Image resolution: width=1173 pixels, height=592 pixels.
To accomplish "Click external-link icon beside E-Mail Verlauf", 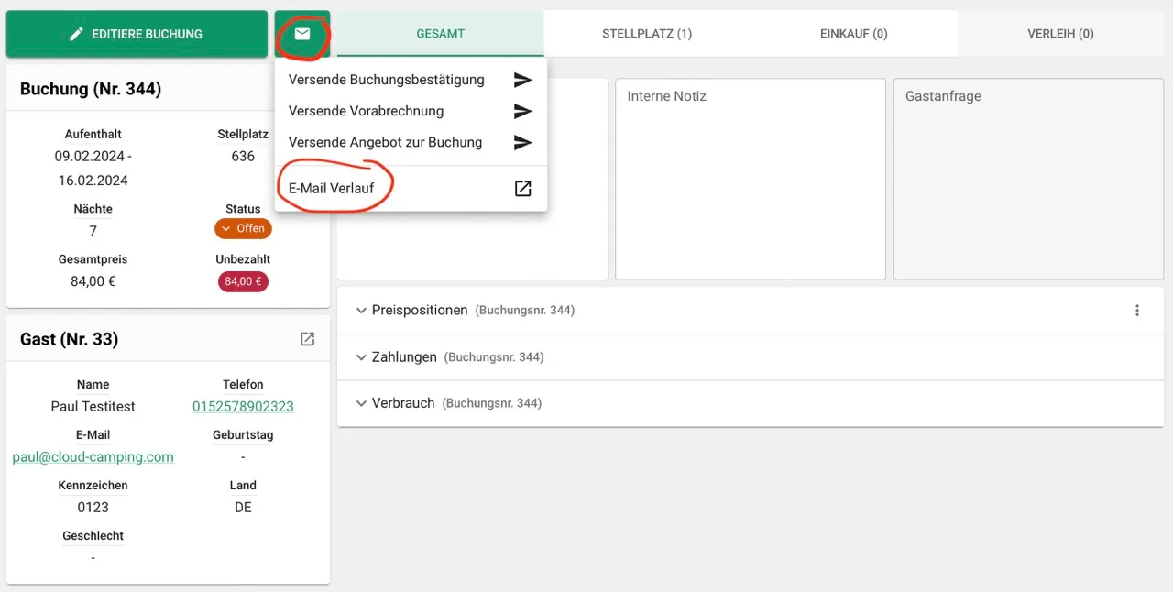I will (522, 188).
